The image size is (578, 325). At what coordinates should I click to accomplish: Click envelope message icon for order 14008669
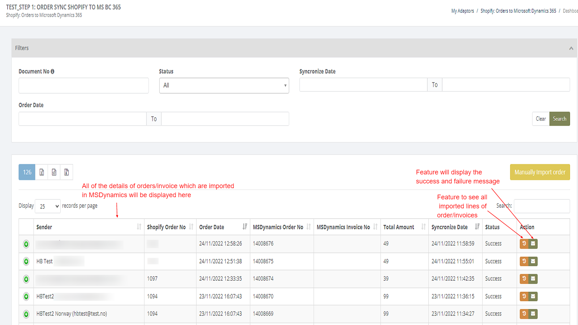tap(533, 314)
